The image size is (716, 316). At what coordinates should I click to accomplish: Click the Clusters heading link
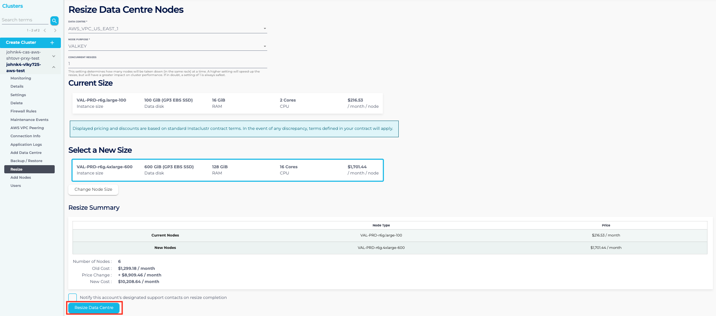point(12,6)
